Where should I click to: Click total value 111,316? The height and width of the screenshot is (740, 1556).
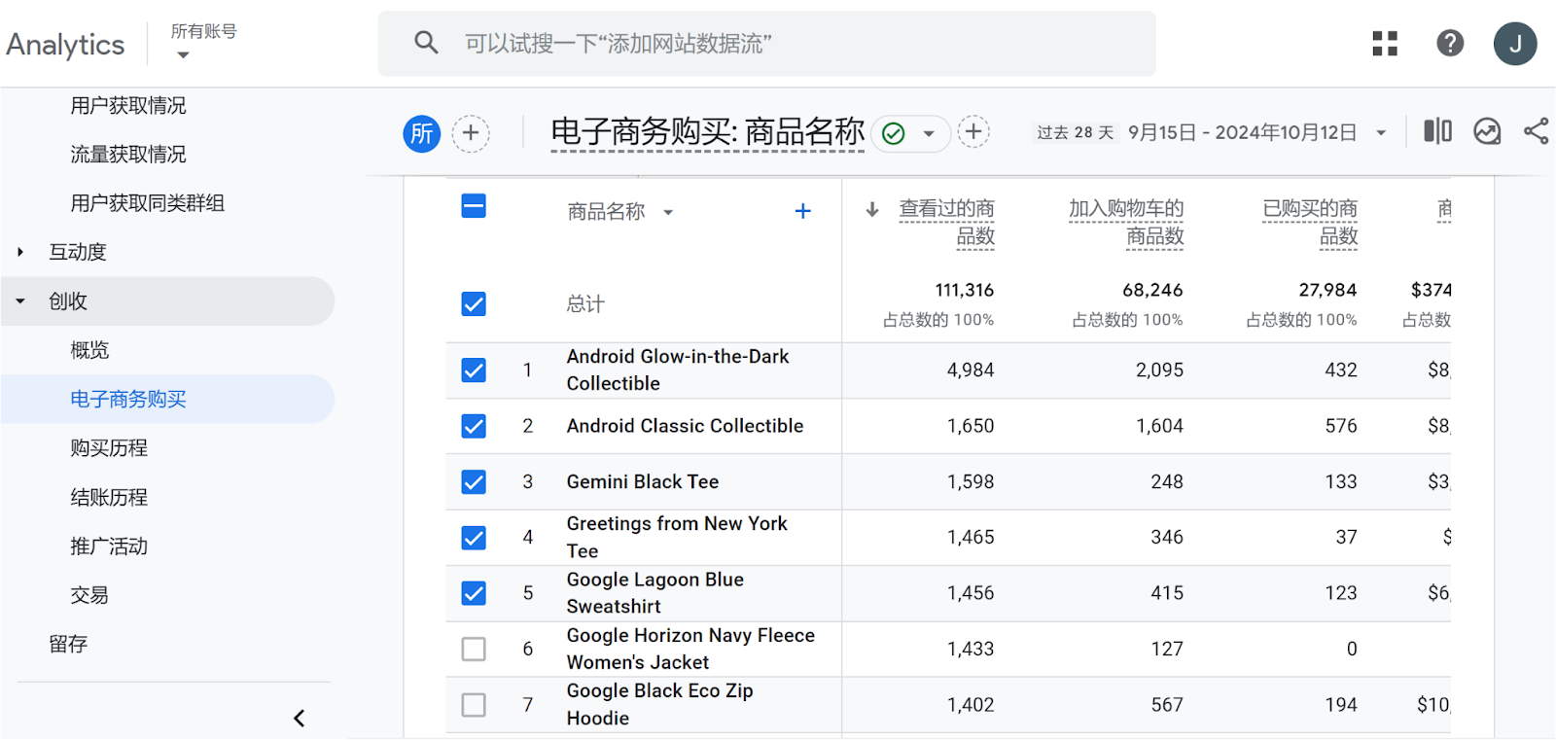click(964, 290)
